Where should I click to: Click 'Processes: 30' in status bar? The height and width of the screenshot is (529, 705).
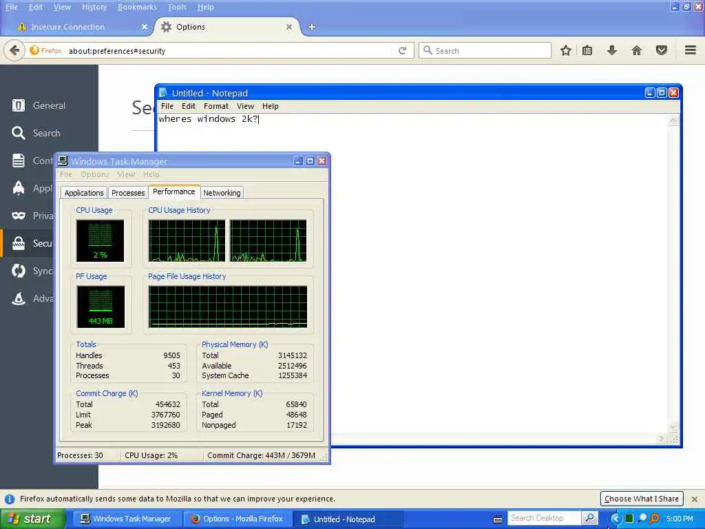[80, 455]
